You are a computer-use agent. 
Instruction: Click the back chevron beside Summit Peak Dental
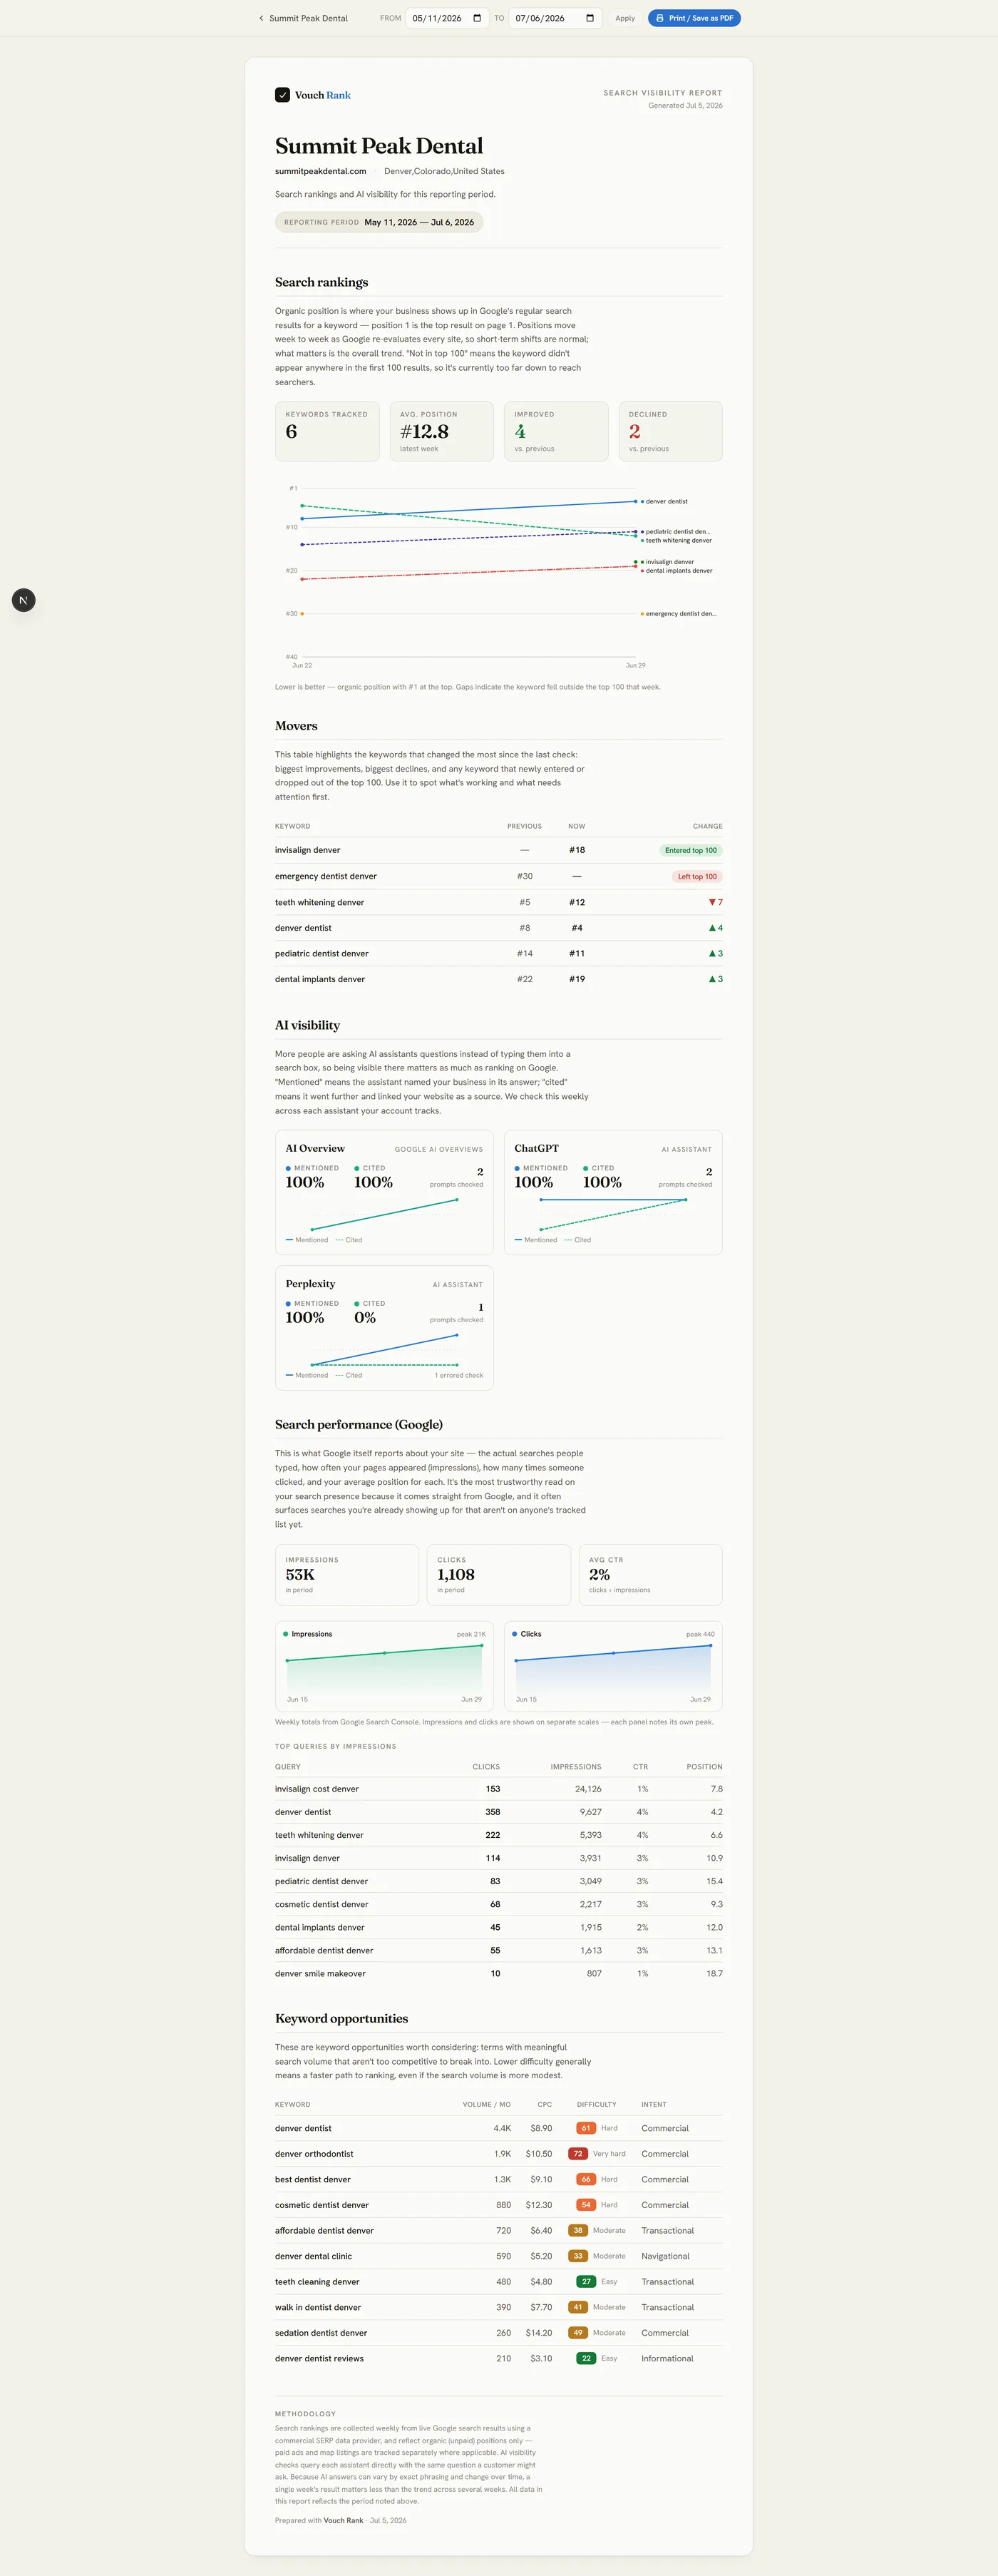coord(261,18)
